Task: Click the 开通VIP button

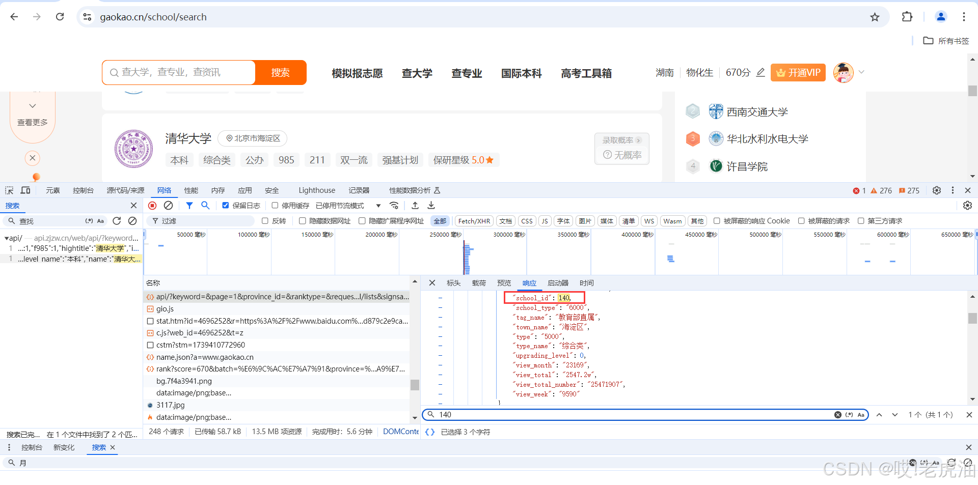Action: coord(798,72)
